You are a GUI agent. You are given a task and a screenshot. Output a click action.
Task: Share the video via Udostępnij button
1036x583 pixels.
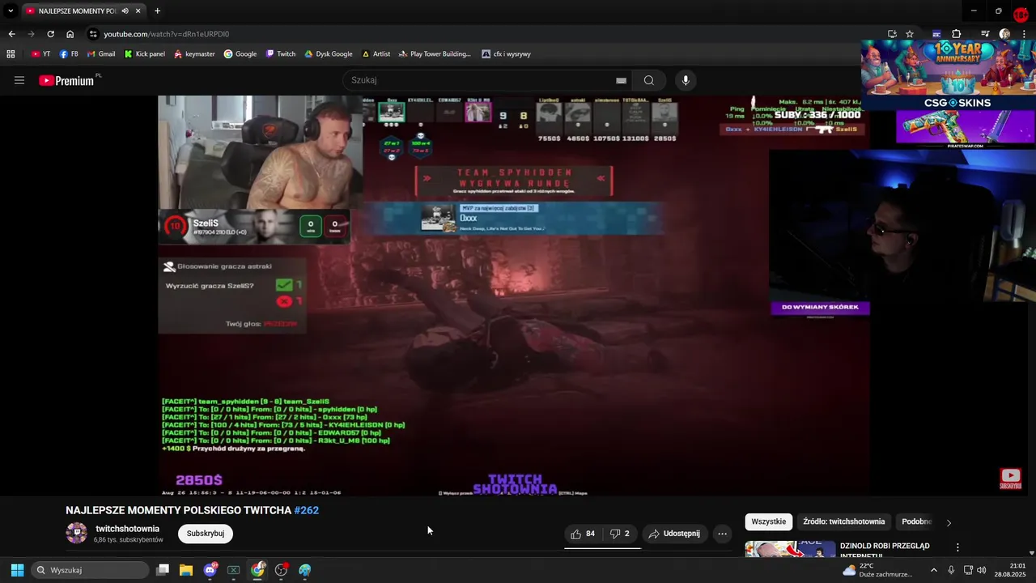675,534
